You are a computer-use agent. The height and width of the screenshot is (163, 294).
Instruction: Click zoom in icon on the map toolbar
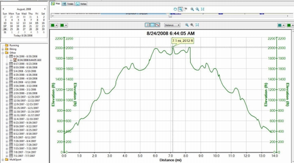(192, 8)
